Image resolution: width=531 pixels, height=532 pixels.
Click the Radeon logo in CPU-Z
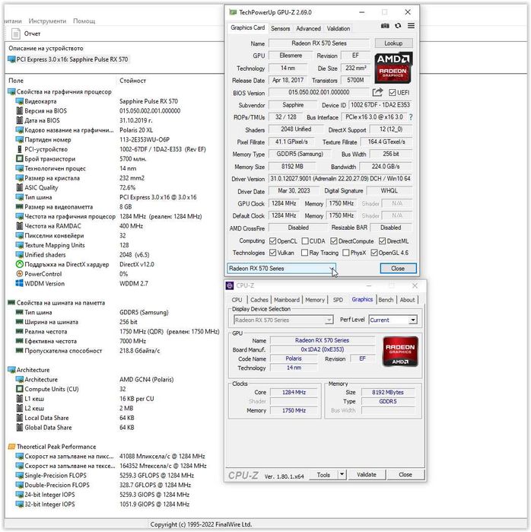point(400,352)
